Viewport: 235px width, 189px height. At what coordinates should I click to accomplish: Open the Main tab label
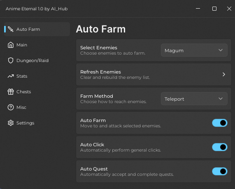click(22, 45)
